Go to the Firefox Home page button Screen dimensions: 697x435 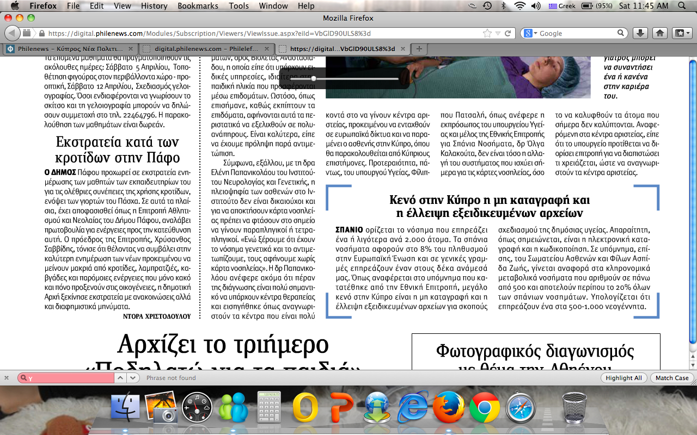[660, 33]
